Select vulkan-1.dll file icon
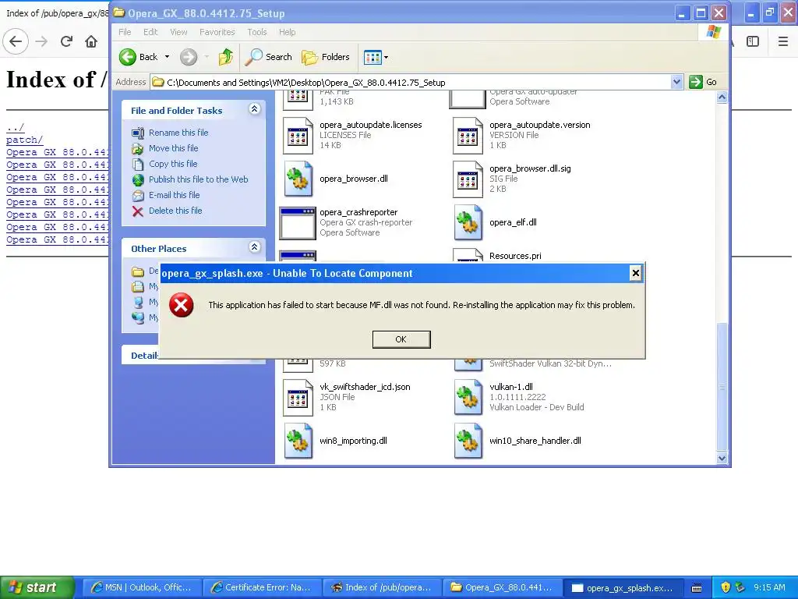This screenshot has height=599, width=798. pyautogui.click(x=468, y=398)
